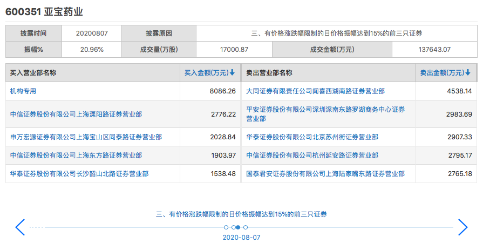Click the 振幅% label cell
Image resolution: width=483 pixels, height=243 pixels.
coord(33,49)
